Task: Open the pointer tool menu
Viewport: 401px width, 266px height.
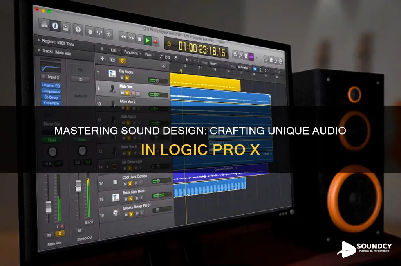Action: coord(188,60)
